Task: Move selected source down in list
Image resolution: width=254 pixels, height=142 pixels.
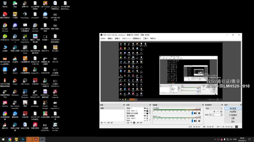Action: [141, 123]
